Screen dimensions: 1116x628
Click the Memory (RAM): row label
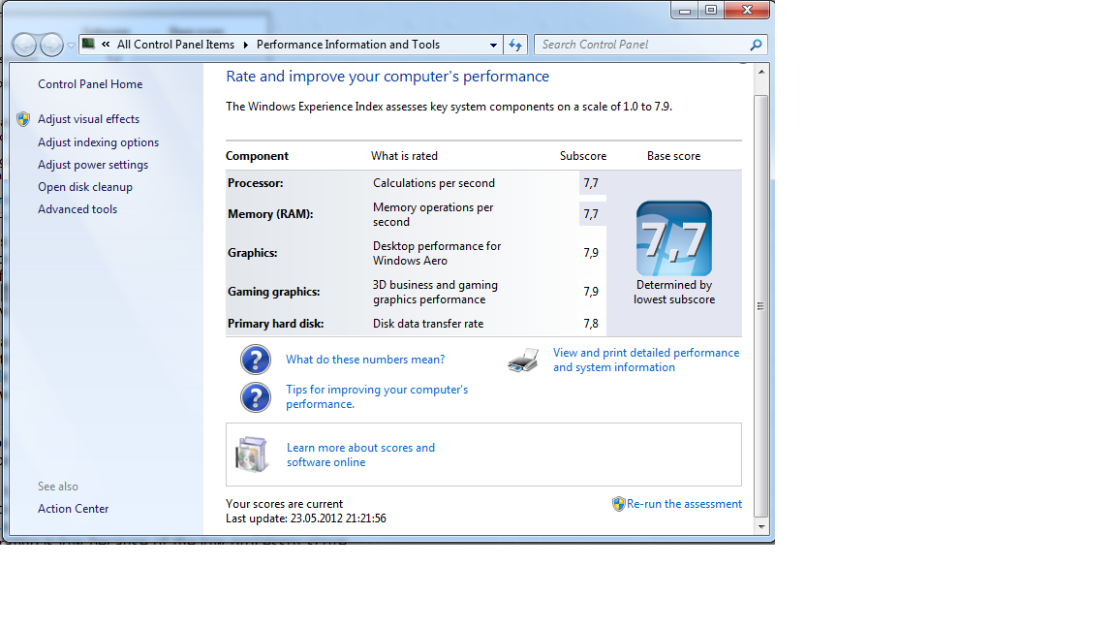point(270,214)
